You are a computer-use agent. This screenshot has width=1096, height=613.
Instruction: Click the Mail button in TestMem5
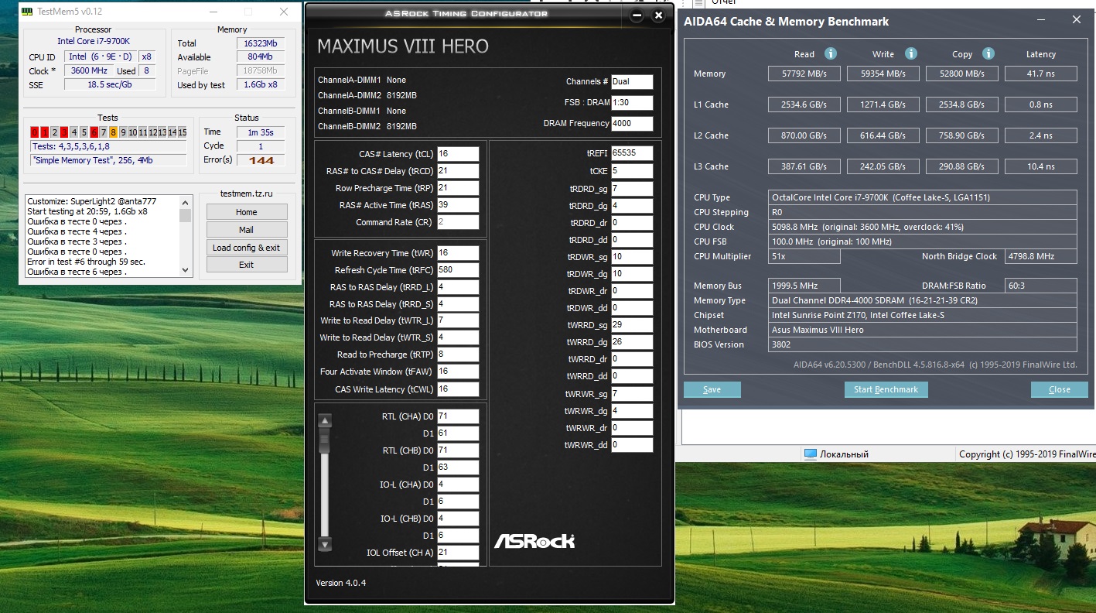[247, 230]
